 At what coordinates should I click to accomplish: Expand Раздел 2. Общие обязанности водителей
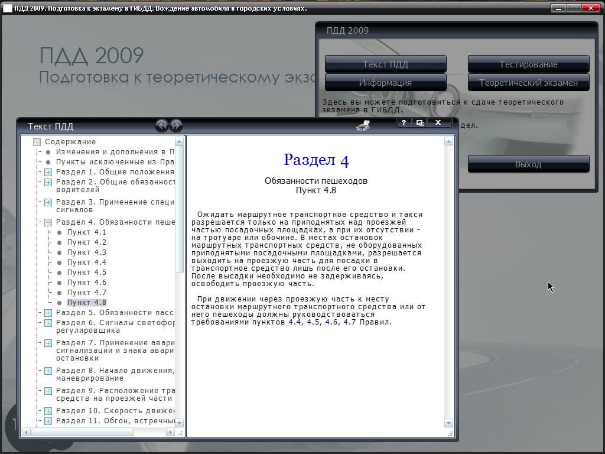point(48,182)
